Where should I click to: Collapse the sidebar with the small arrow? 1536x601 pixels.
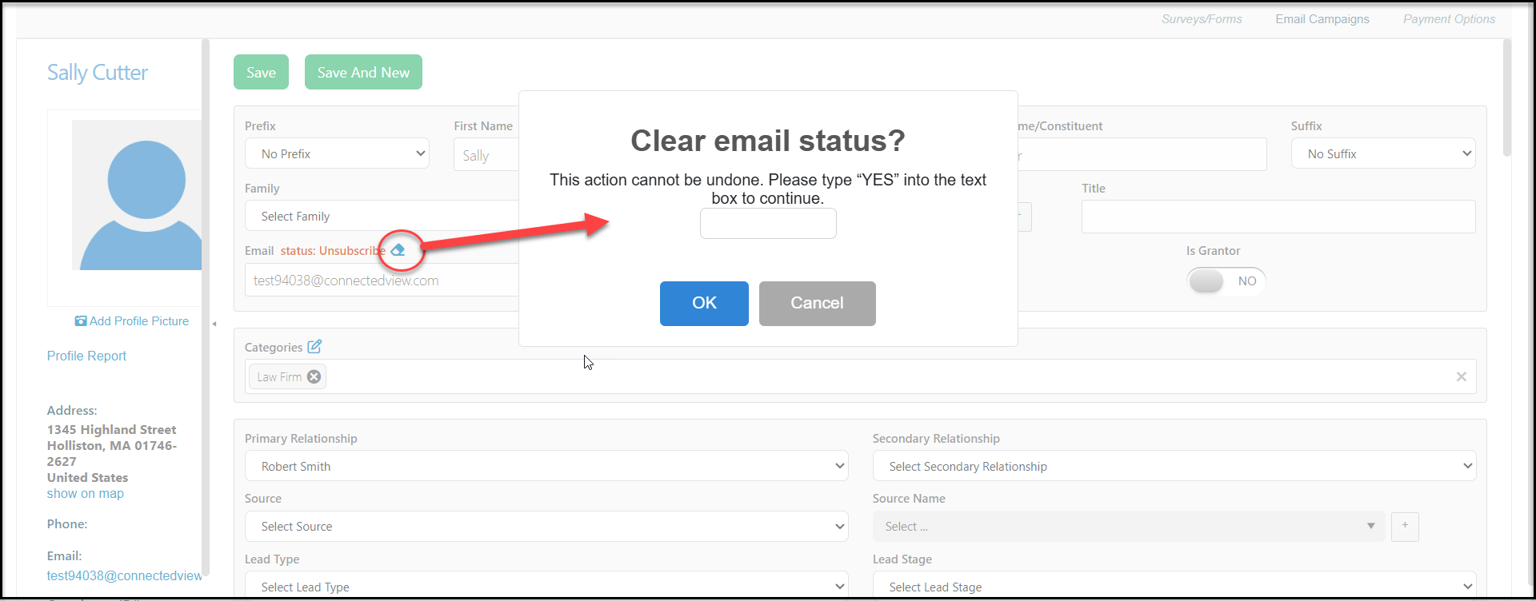(x=214, y=324)
